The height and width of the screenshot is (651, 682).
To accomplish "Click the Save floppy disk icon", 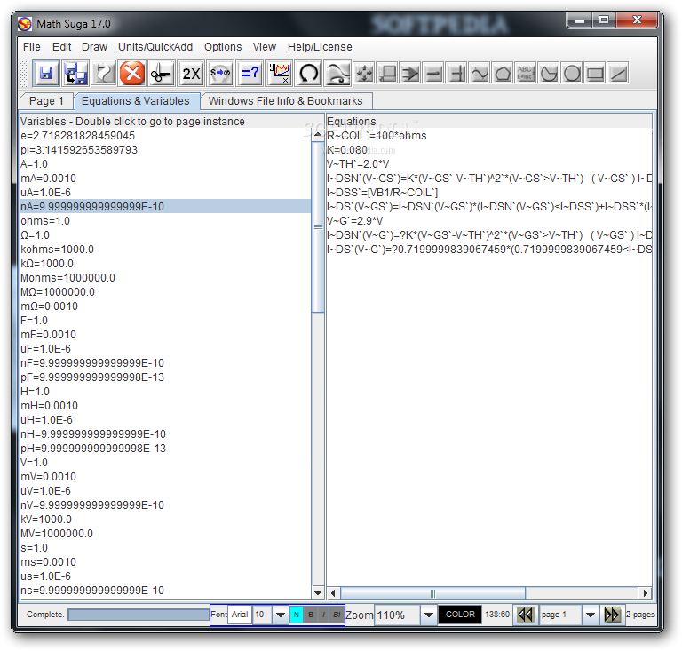I will (x=46, y=73).
